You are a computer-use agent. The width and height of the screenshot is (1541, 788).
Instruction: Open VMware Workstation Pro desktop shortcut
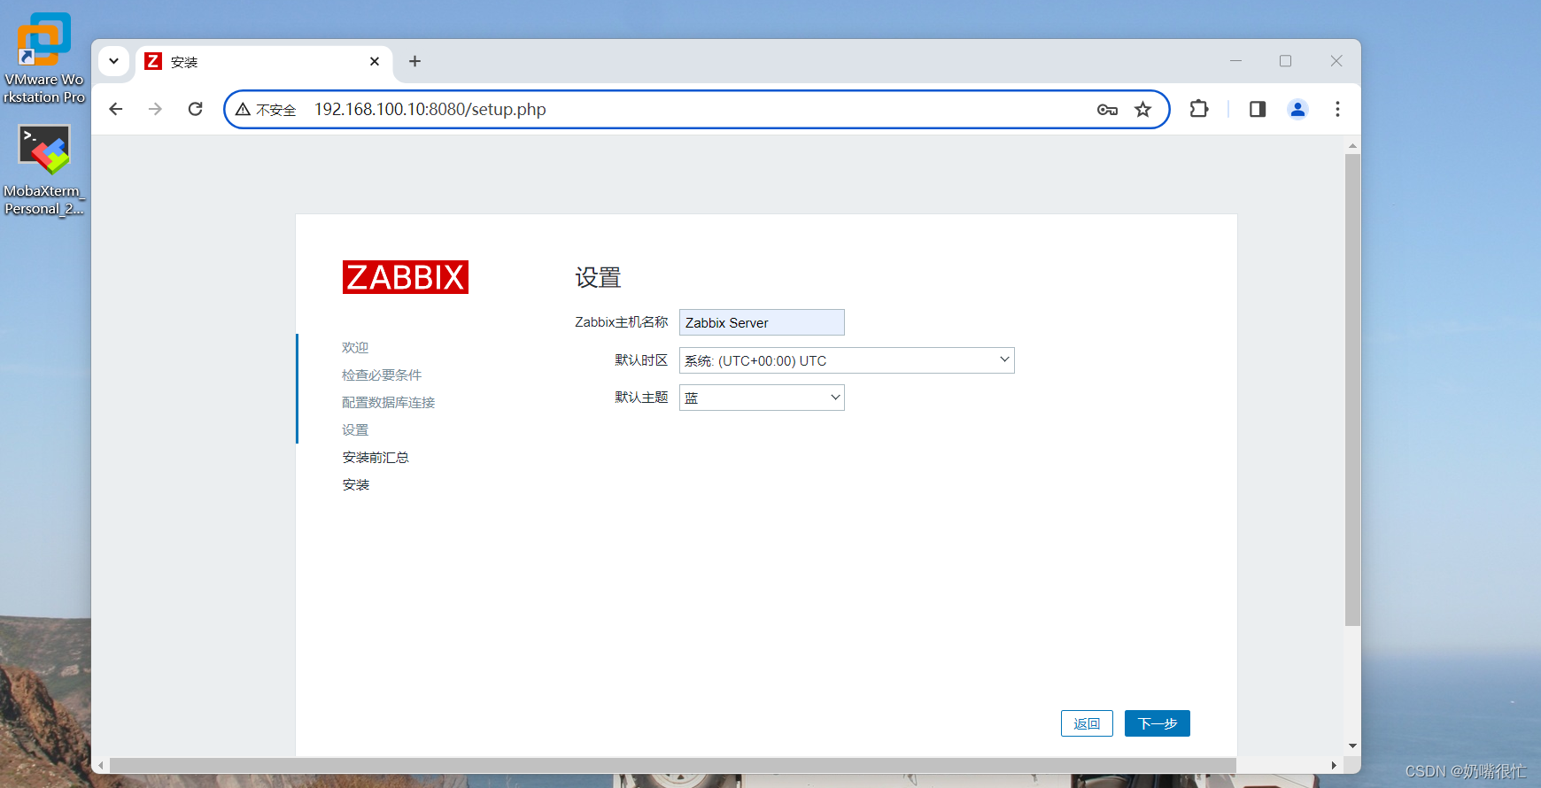click(44, 58)
